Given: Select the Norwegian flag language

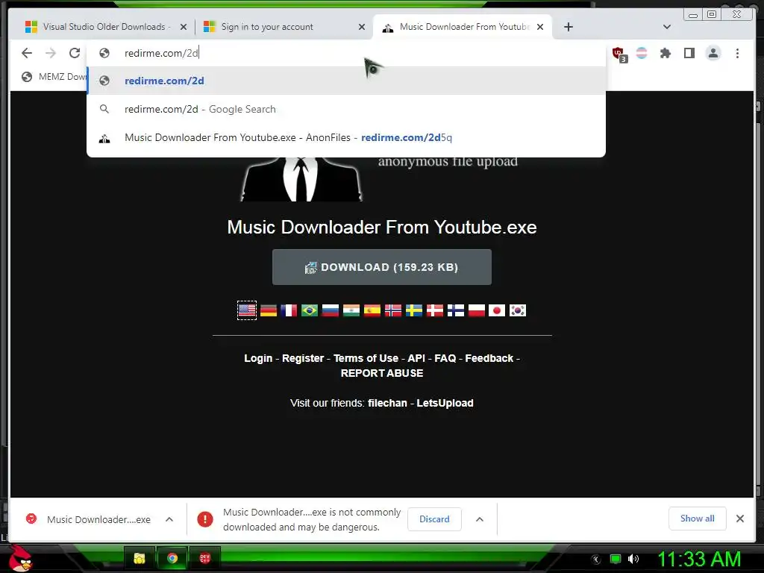Looking at the screenshot, I should (393, 310).
